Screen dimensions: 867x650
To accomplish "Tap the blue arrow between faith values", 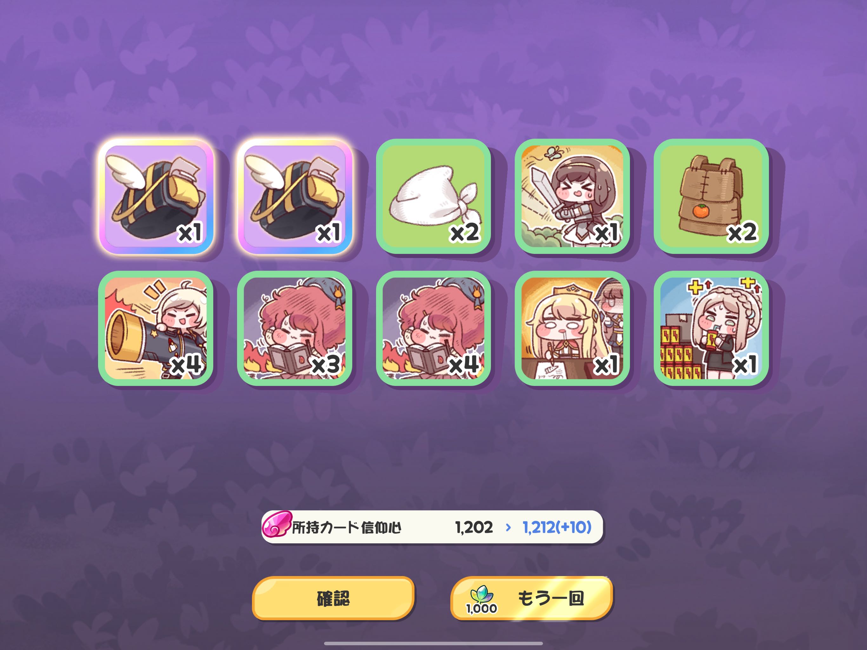I will (x=508, y=528).
